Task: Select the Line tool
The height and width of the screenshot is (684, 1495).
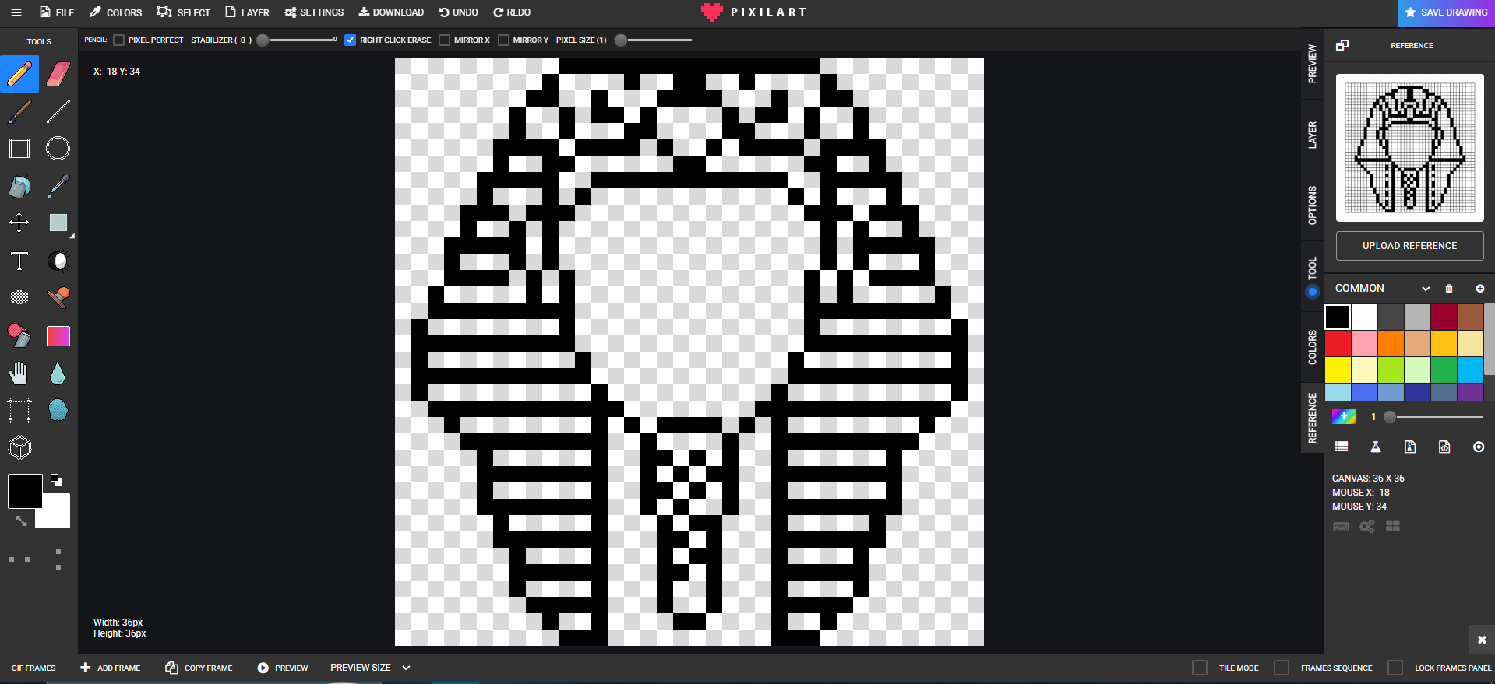Action: pyautogui.click(x=58, y=111)
